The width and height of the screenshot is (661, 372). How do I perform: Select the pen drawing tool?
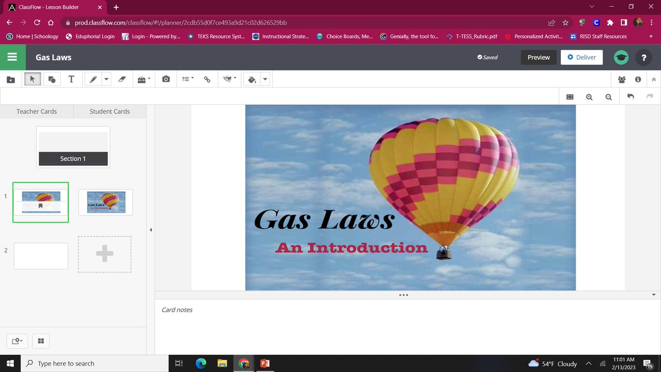pyautogui.click(x=93, y=79)
